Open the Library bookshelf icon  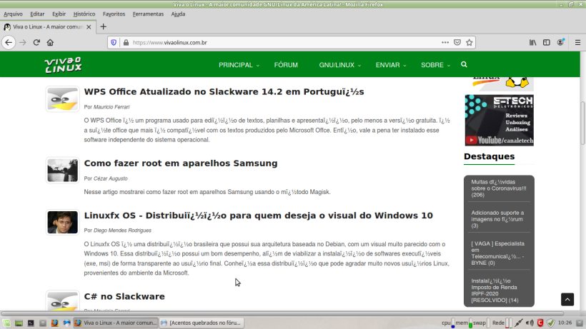pyautogui.click(x=532, y=43)
